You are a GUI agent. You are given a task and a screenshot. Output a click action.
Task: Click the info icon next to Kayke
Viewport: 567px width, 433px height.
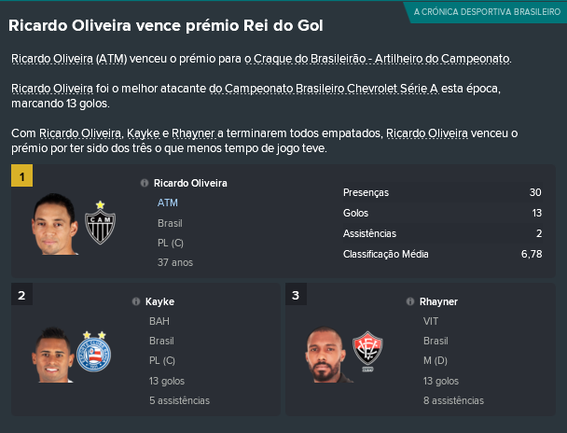(136, 301)
